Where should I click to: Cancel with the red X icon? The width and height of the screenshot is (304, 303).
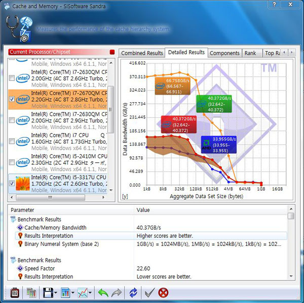163,292
